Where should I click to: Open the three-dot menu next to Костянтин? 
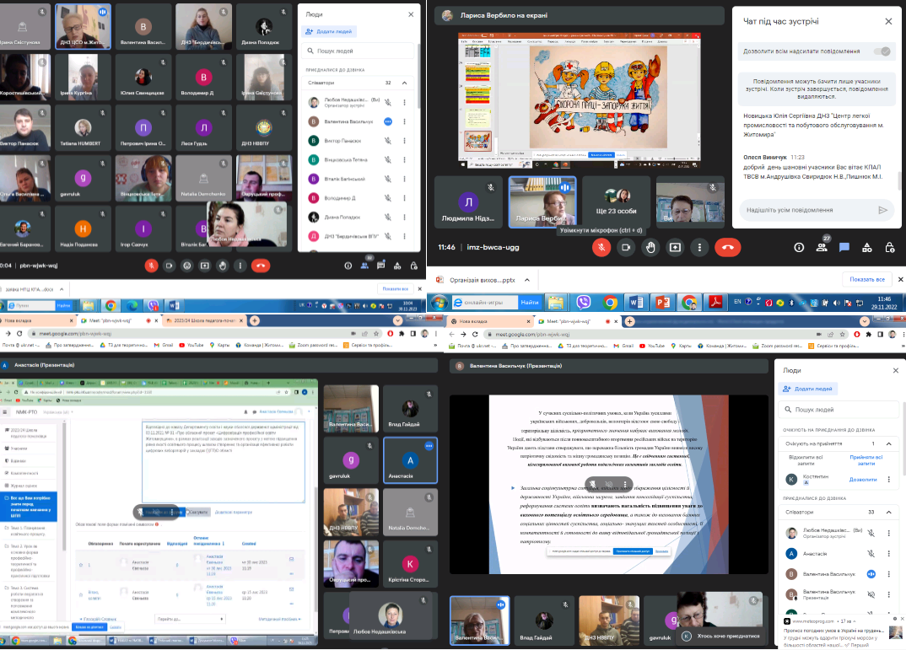pos(888,479)
